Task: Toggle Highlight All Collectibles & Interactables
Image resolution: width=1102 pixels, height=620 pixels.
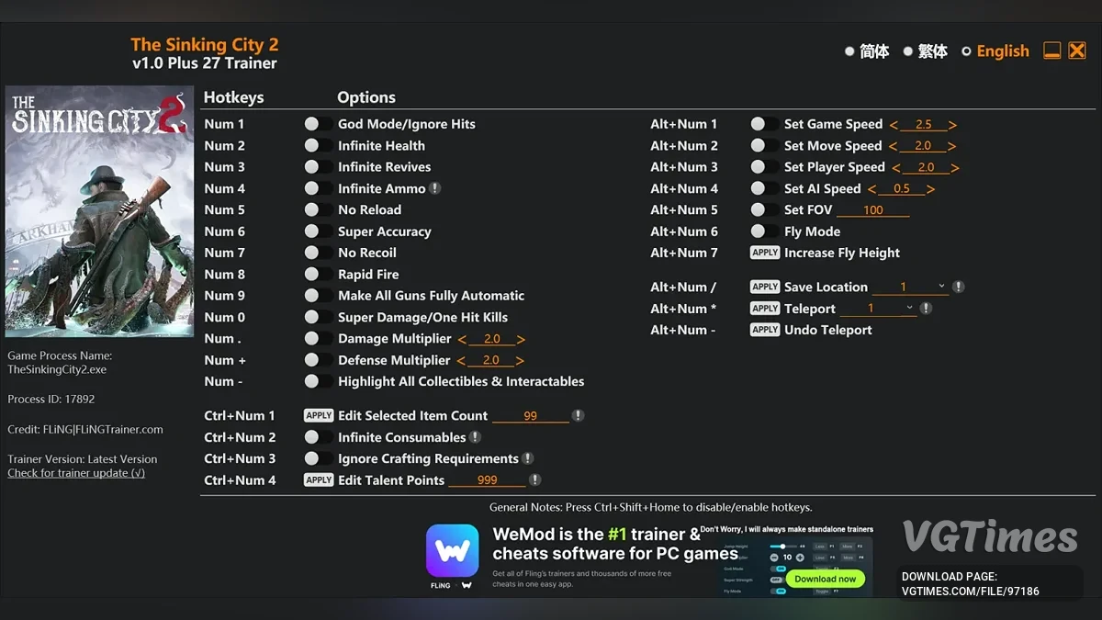Action: pyautogui.click(x=318, y=381)
